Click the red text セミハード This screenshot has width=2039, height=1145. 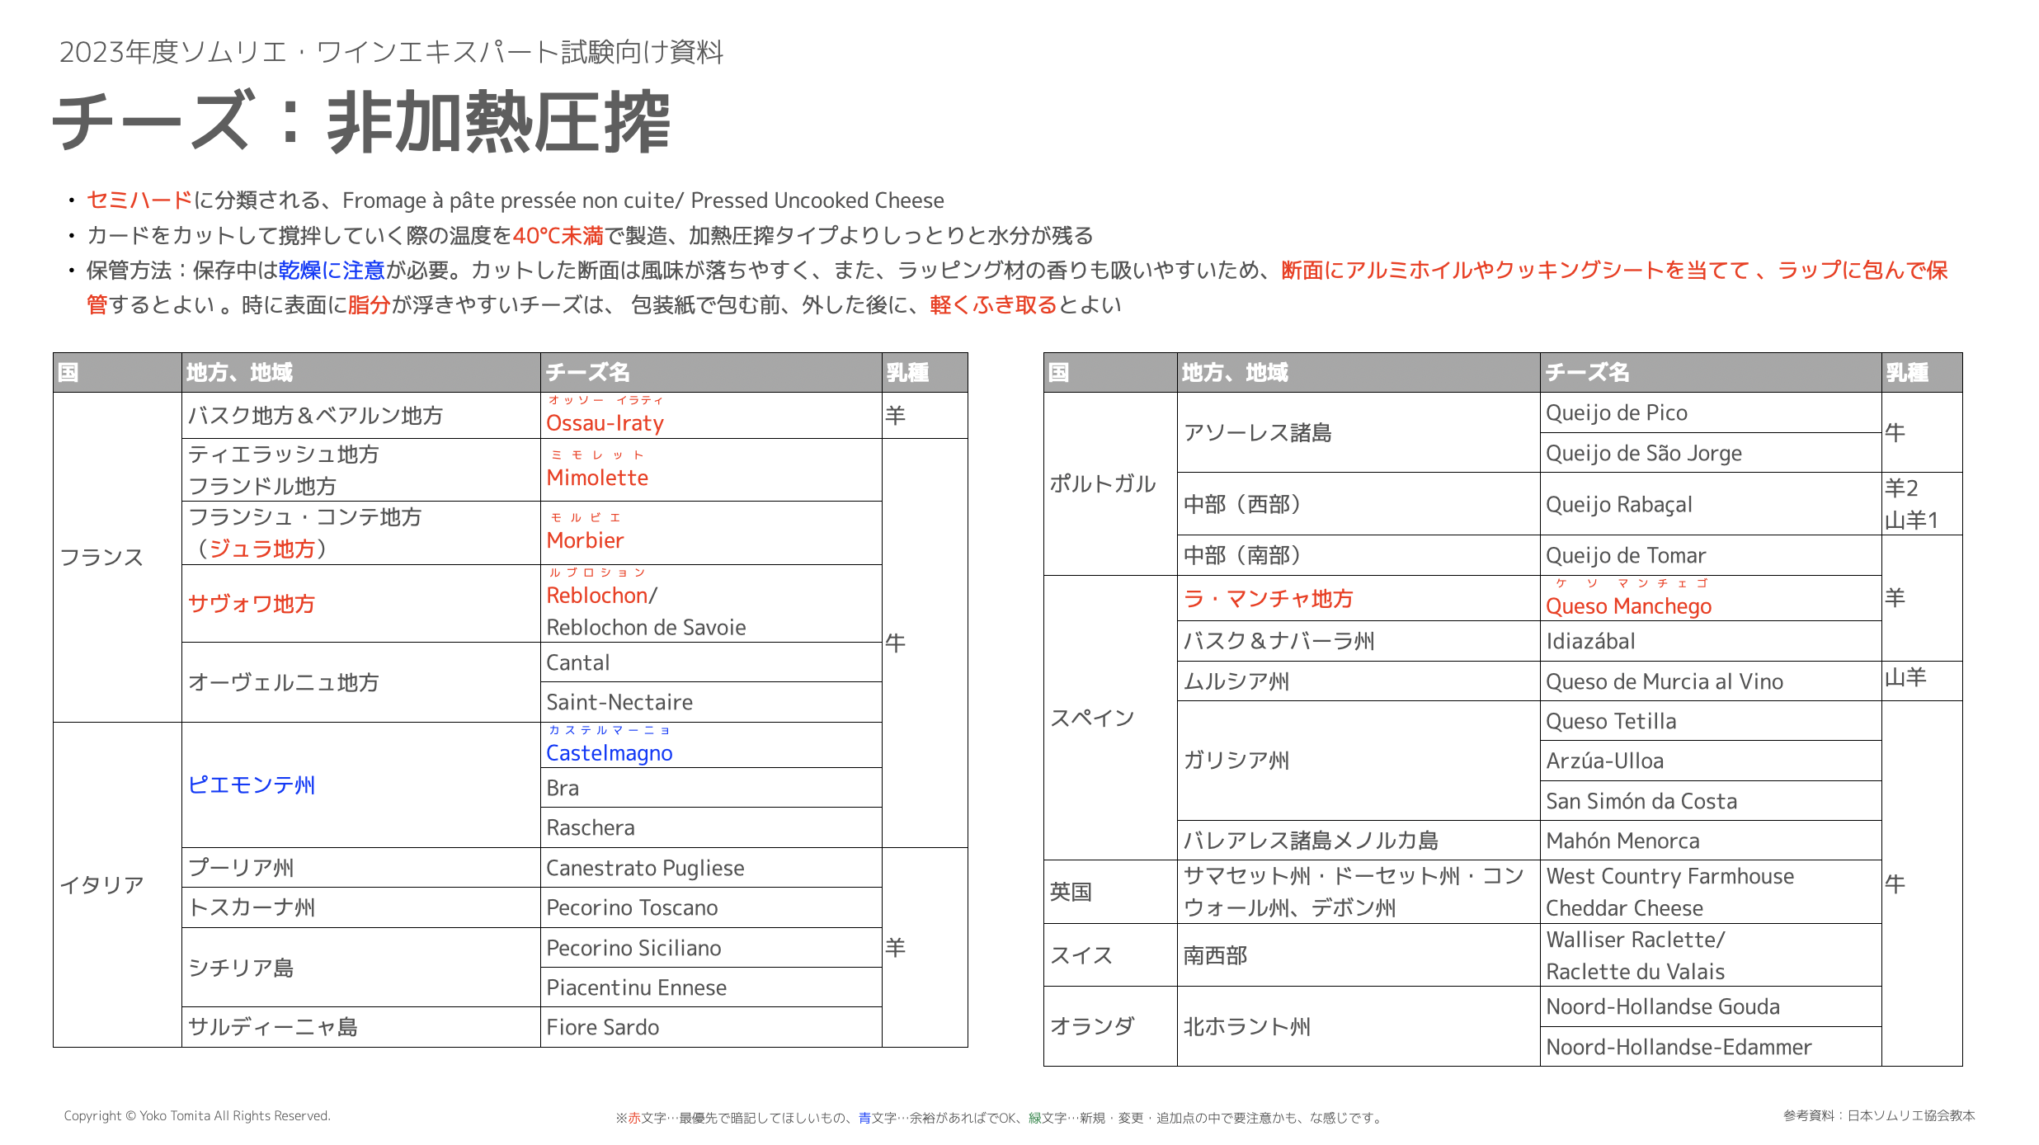[x=139, y=200]
